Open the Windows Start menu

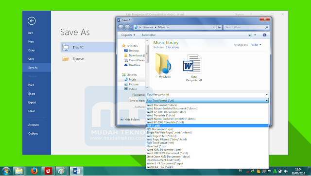[6, 171]
